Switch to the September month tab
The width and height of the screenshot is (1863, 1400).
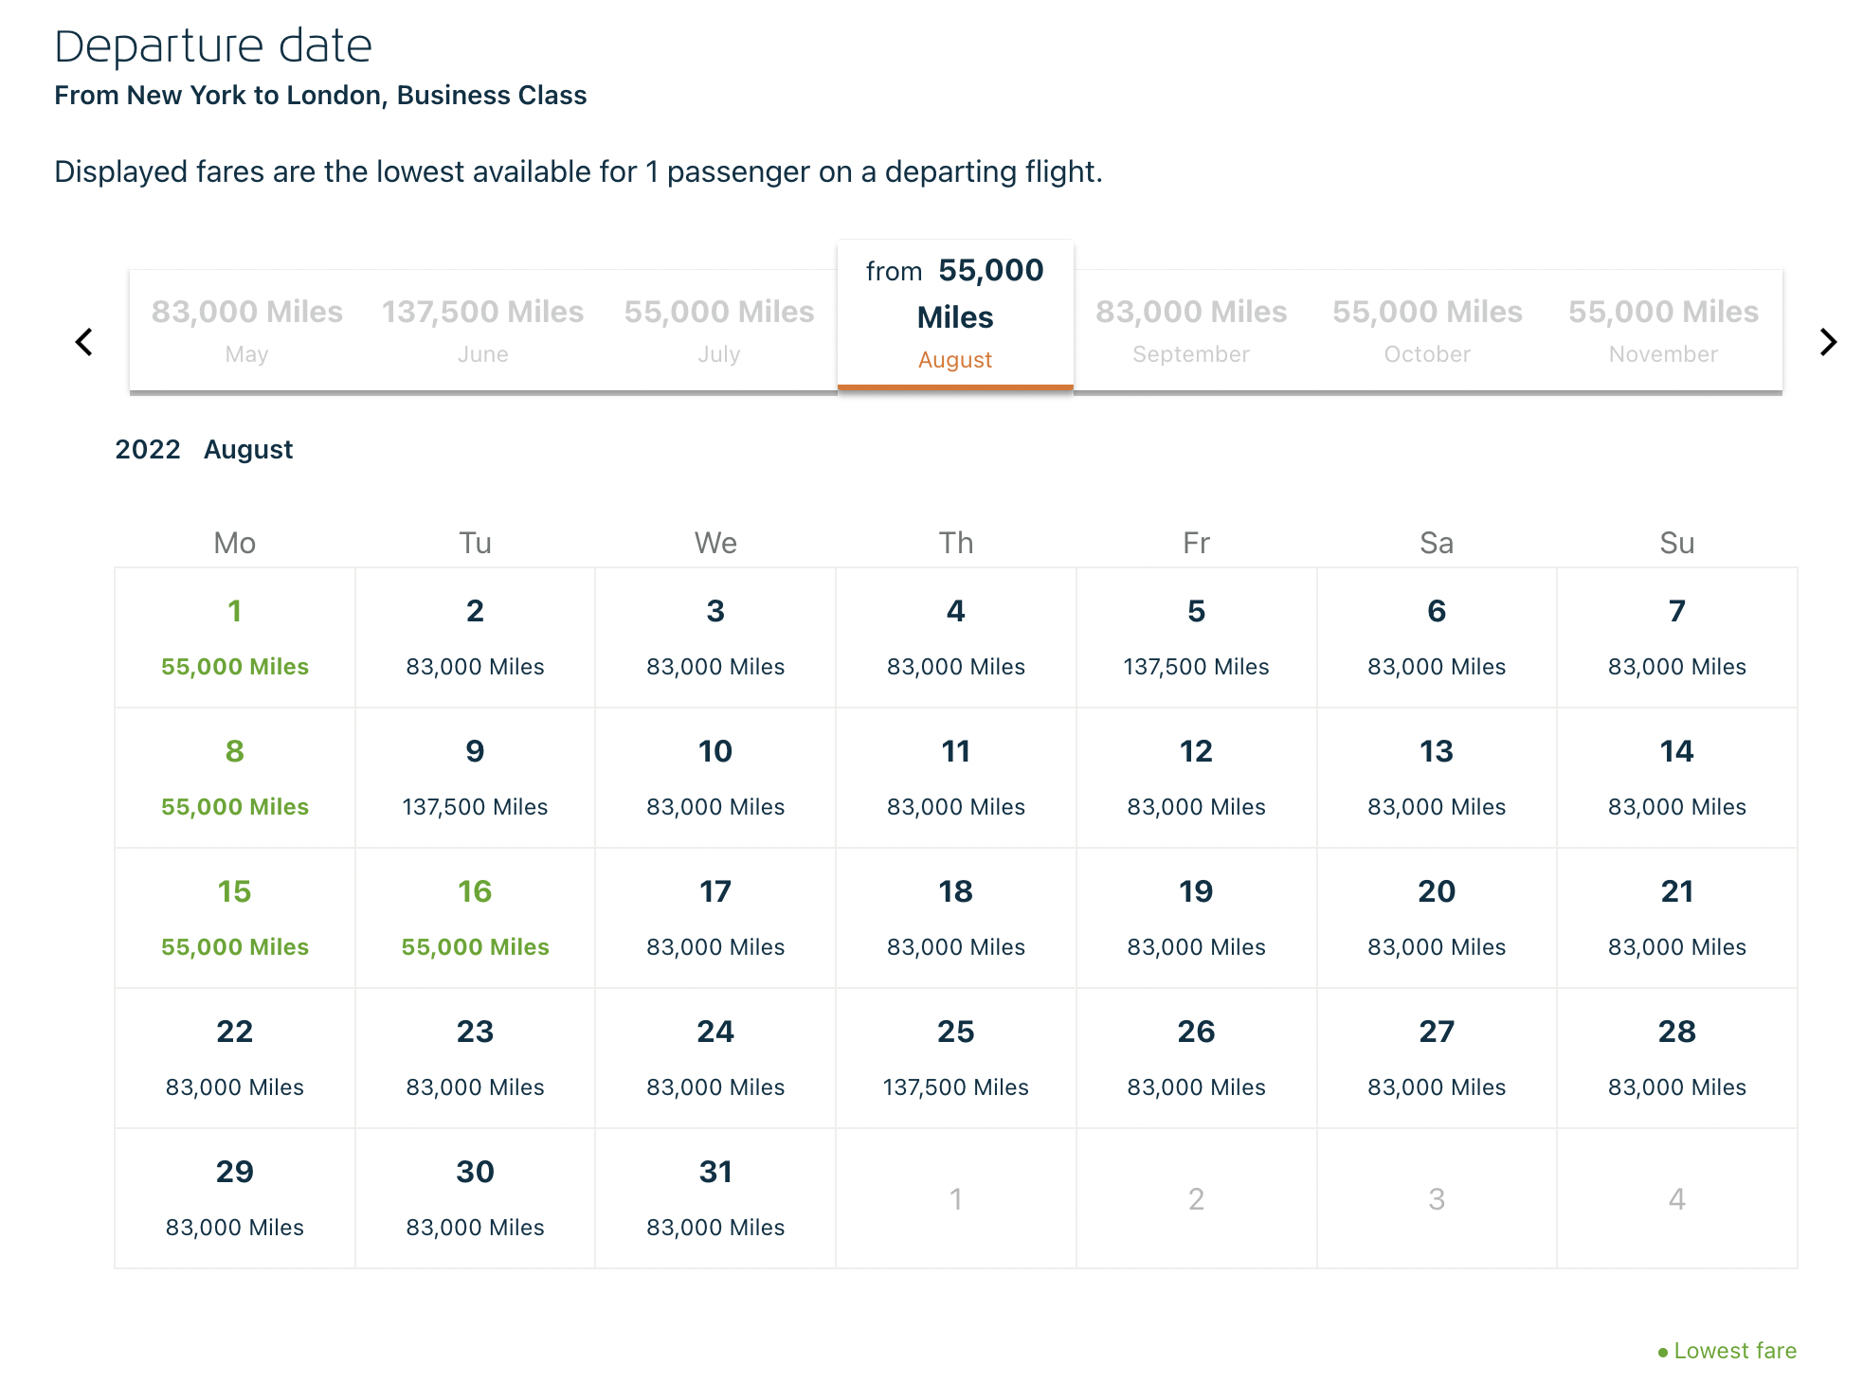(1191, 330)
